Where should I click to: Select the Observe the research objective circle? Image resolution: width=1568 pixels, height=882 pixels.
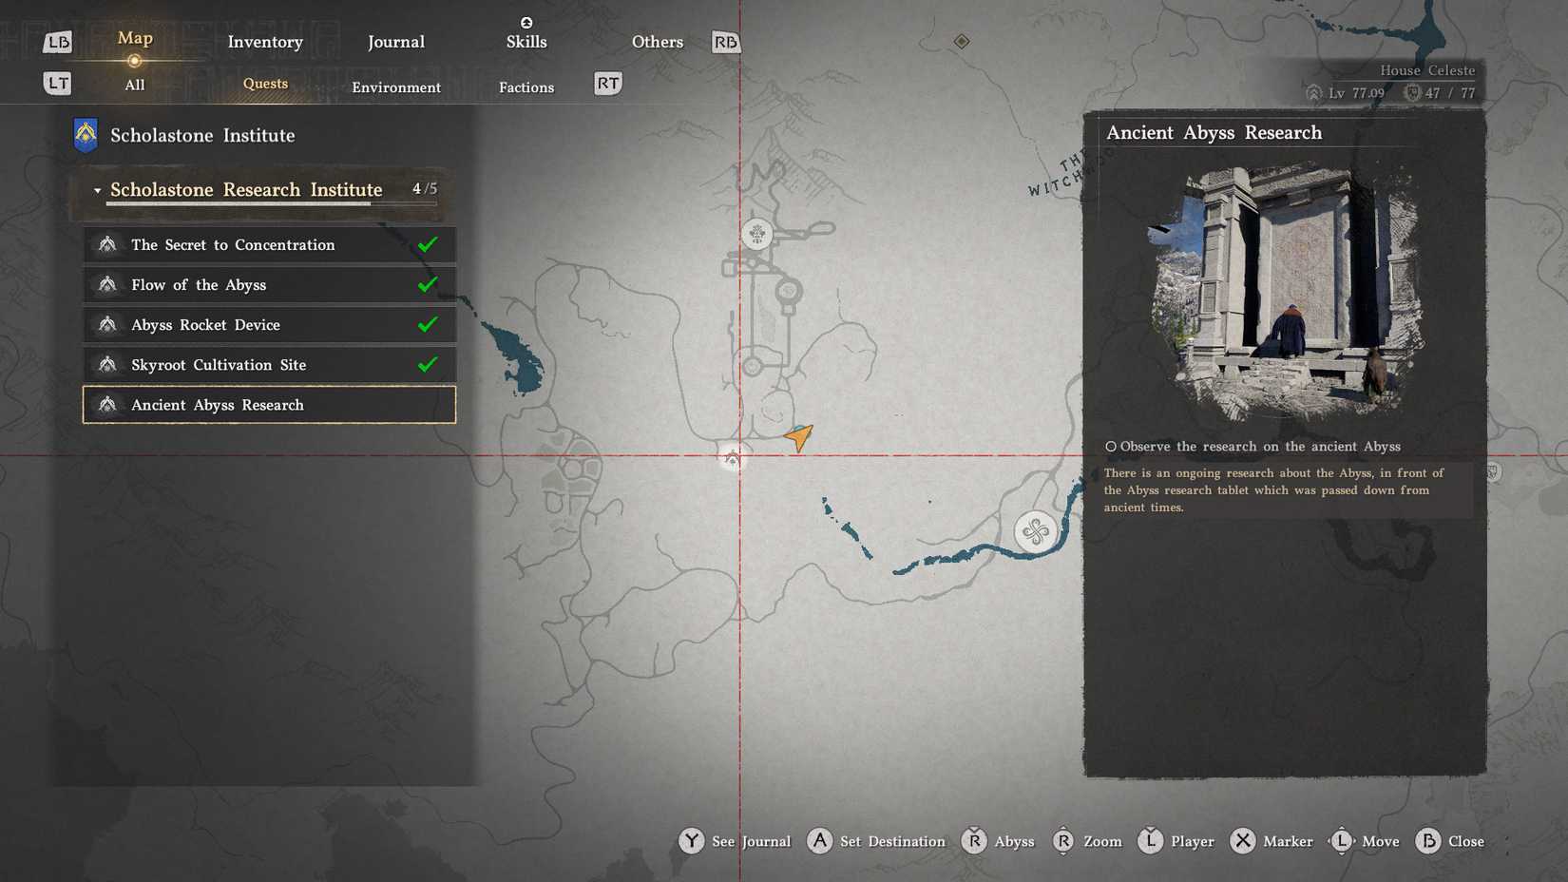1110,447
